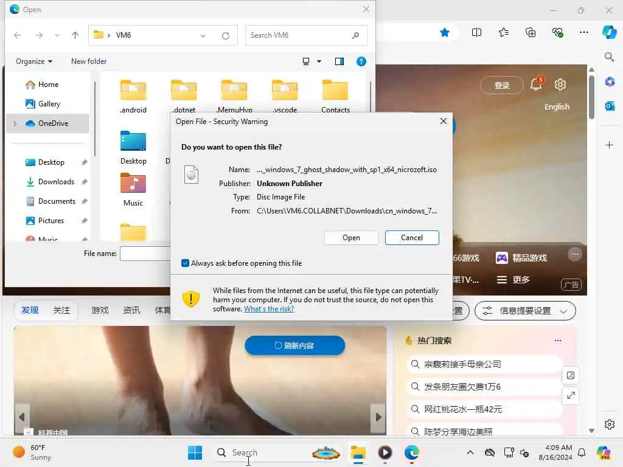
Task: Select the Contacts folder
Action: [x=335, y=97]
